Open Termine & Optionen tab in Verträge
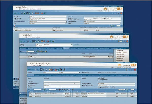This screenshot has height=104, width=152. tap(33, 48)
